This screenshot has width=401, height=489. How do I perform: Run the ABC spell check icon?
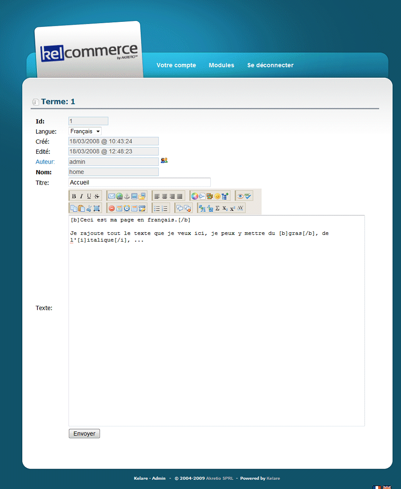click(x=248, y=196)
